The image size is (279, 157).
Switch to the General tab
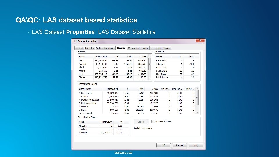(79, 48)
